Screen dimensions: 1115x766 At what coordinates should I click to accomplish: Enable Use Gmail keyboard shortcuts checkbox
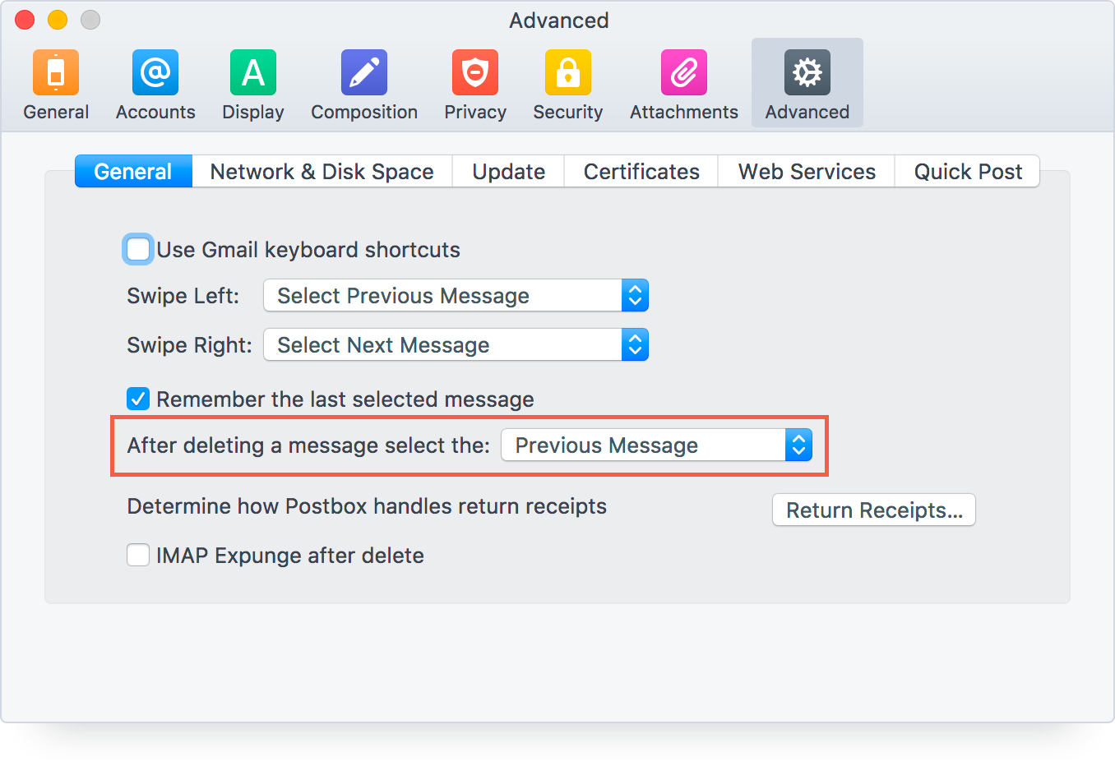138,249
